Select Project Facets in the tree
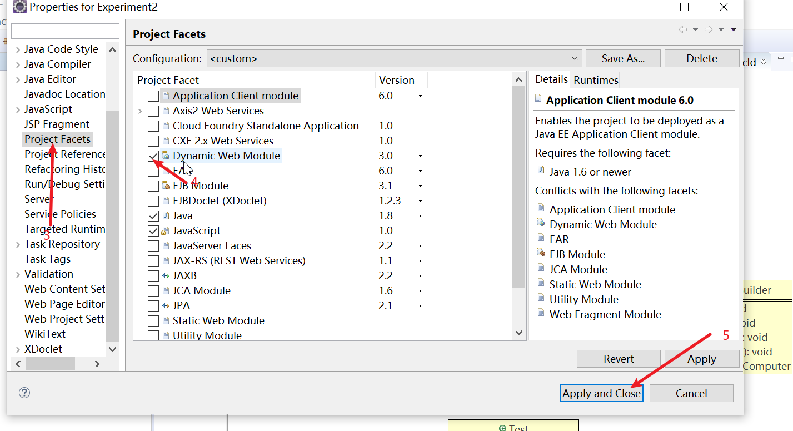 (57, 139)
